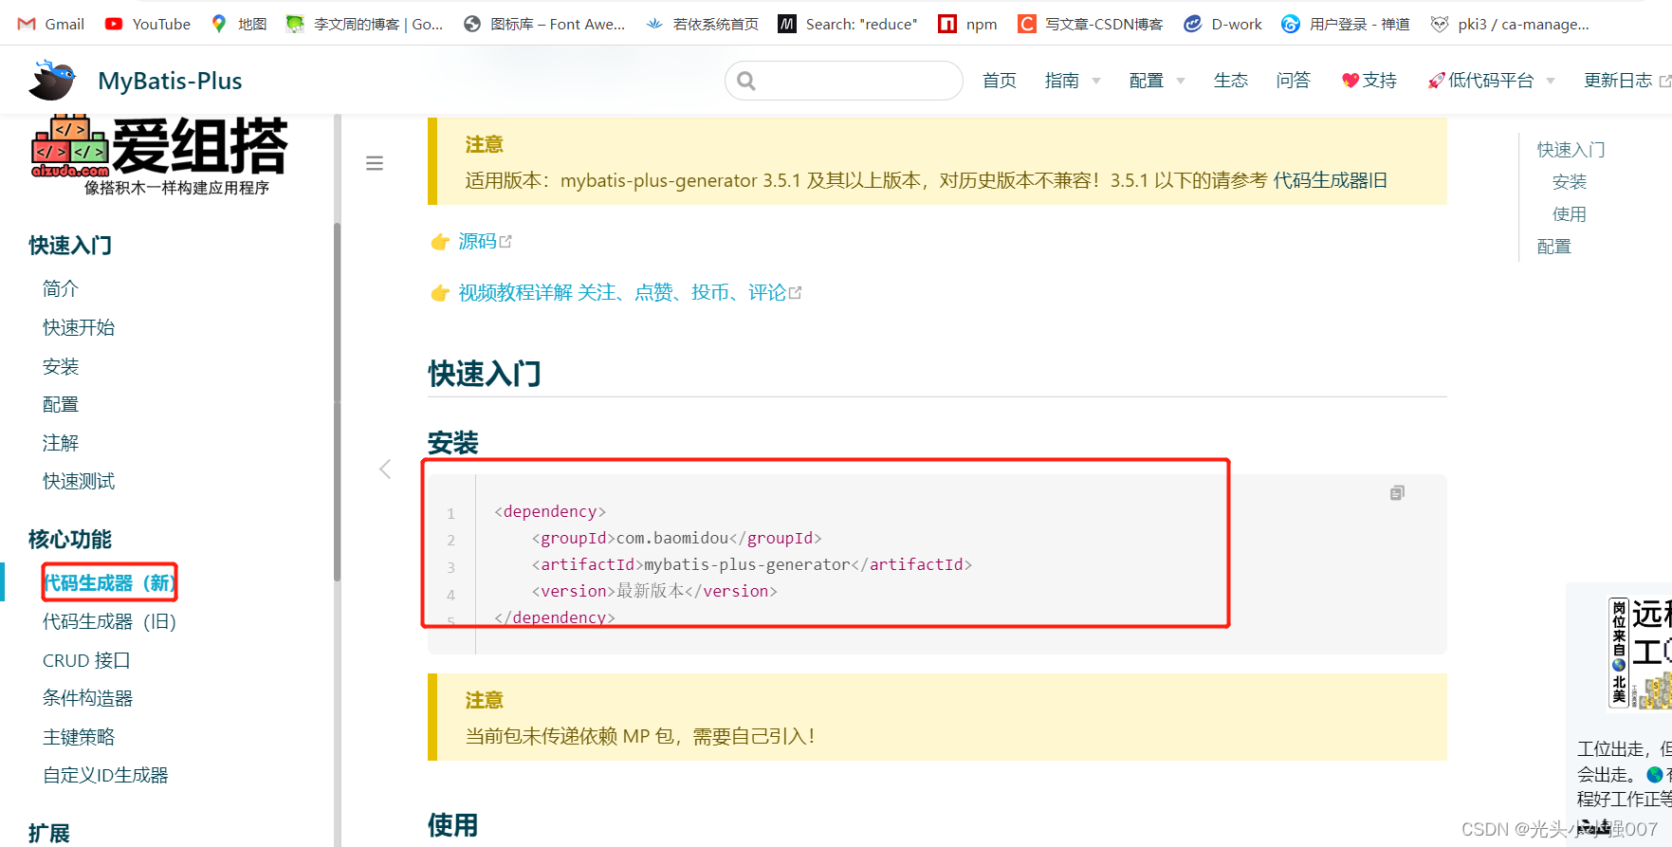The image size is (1672, 847).
Task: Open the D-work bookmark
Action: click(x=1223, y=24)
